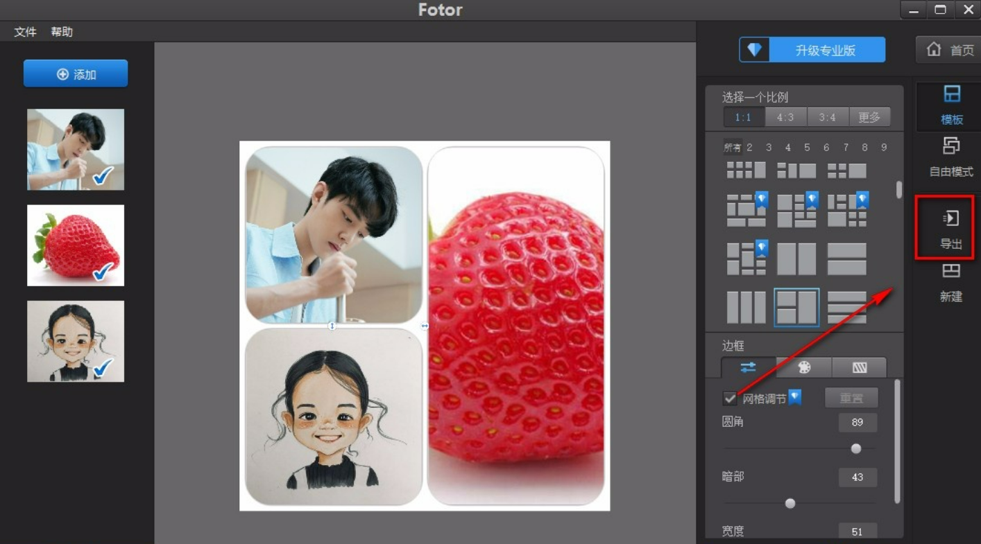This screenshot has width=981, height=544.
Task: Open the 帮助 menu
Action: [x=62, y=32]
